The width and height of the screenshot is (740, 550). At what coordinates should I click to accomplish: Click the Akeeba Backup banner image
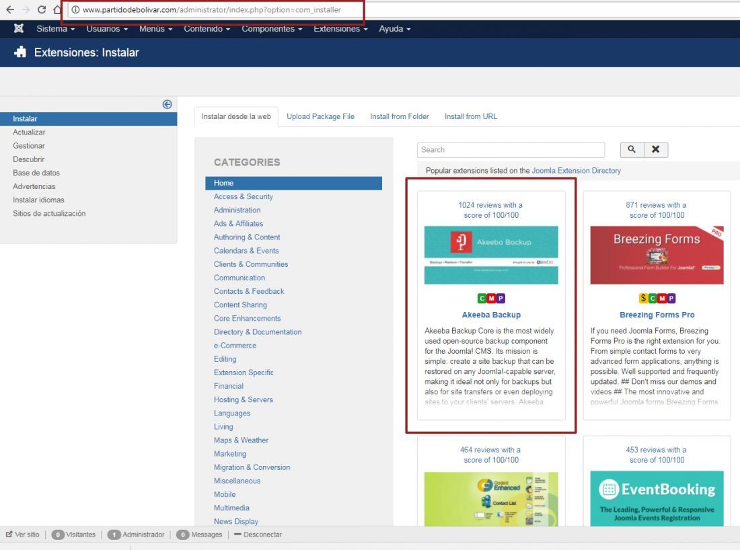click(x=491, y=256)
